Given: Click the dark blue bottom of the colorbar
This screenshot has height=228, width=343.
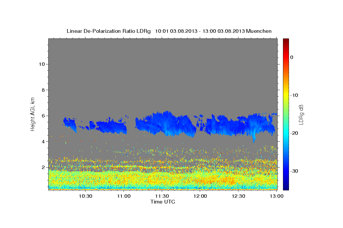Looking at the screenshot, I should (286, 187).
